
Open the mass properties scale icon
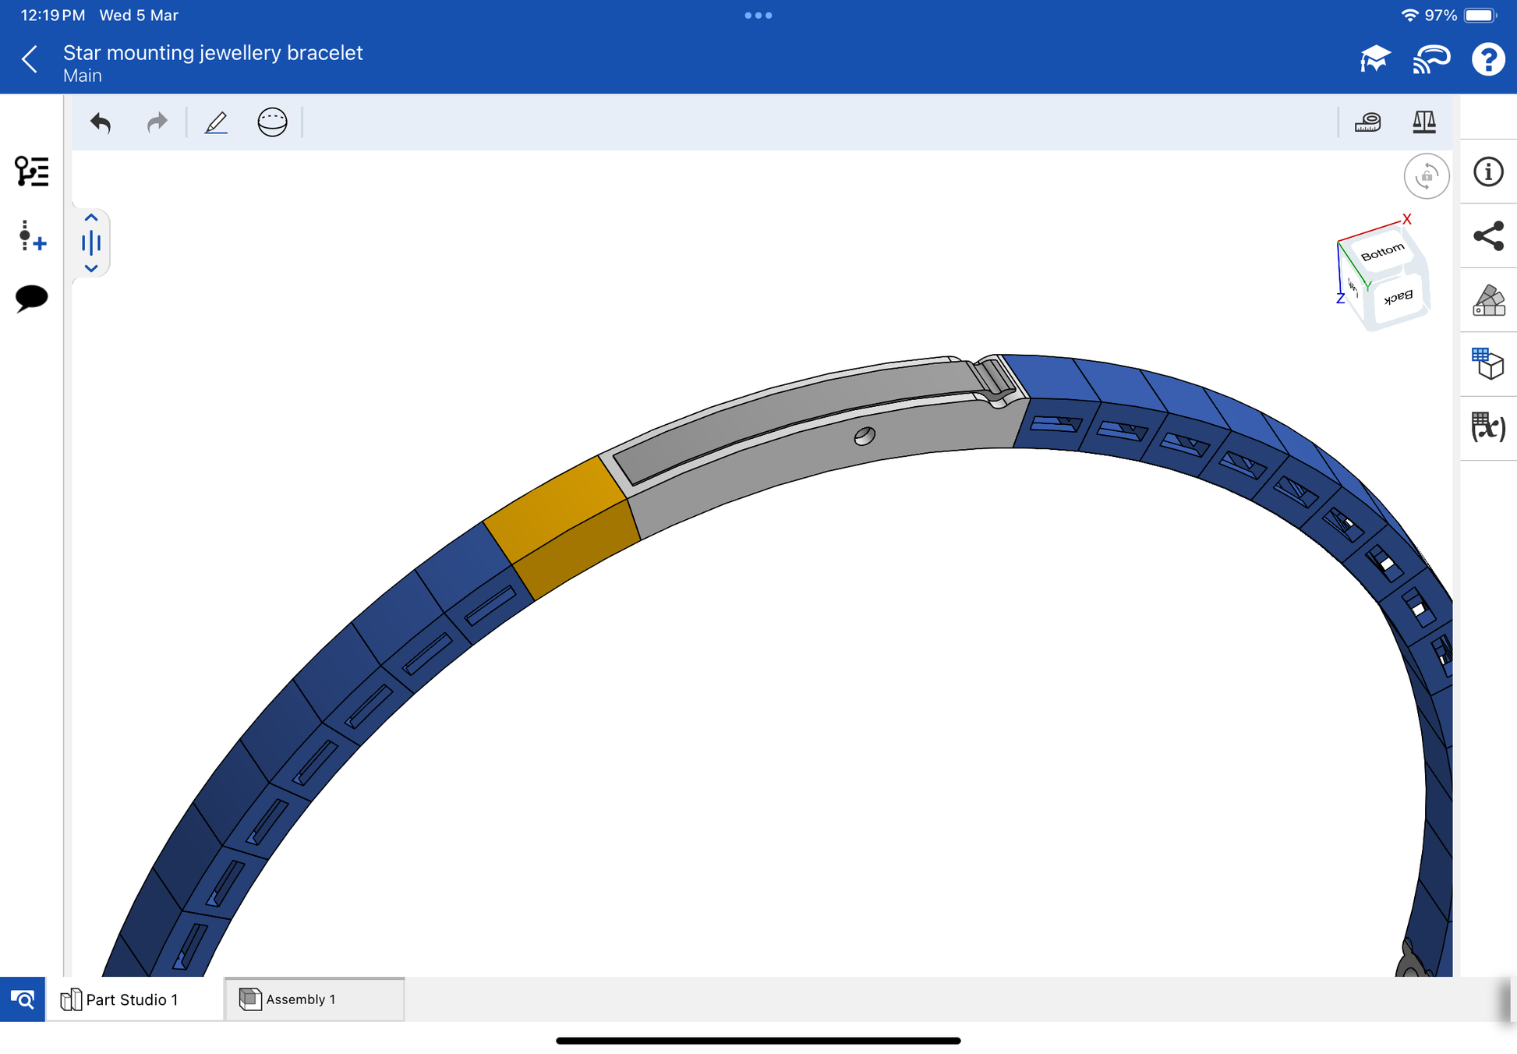[x=1423, y=122]
